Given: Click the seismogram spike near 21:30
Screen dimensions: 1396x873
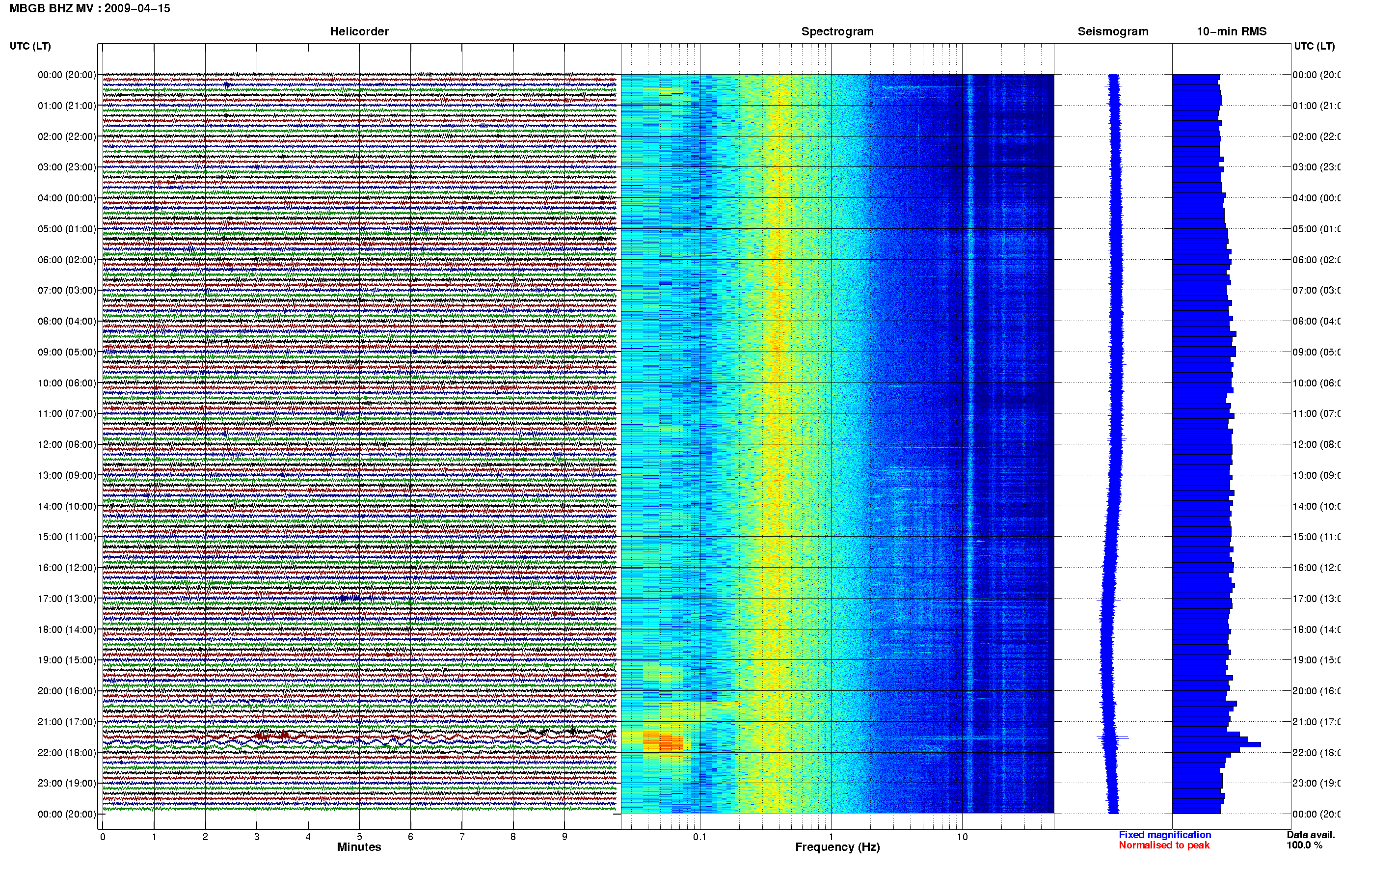Looking at the screenshot, I should click(x=1113, y=737).
